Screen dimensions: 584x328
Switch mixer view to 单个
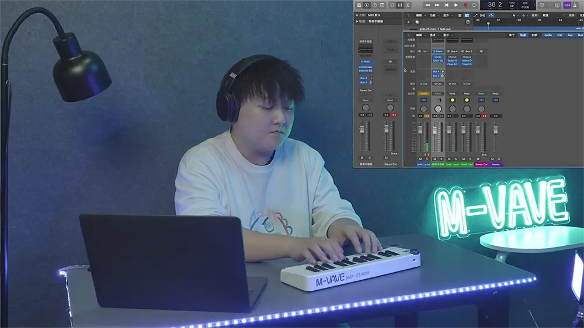(512, 36)
